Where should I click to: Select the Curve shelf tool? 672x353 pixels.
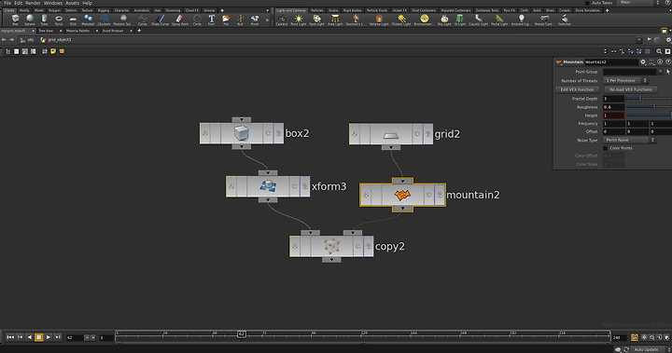[x=142, y=20]
